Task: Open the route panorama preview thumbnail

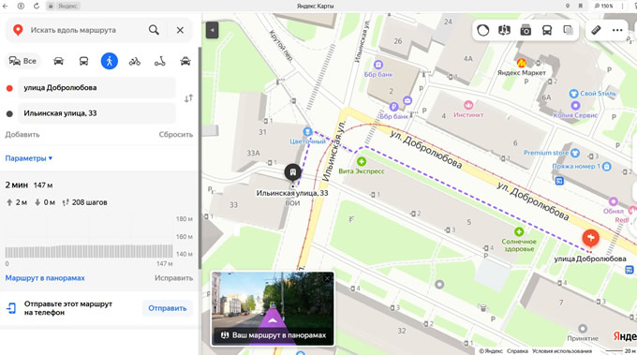Action: point(273,309)
